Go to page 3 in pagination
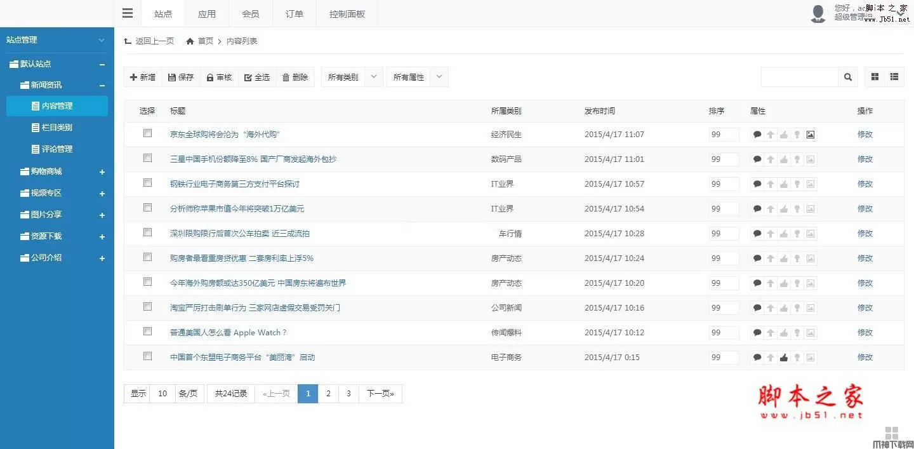 [348, 394]
